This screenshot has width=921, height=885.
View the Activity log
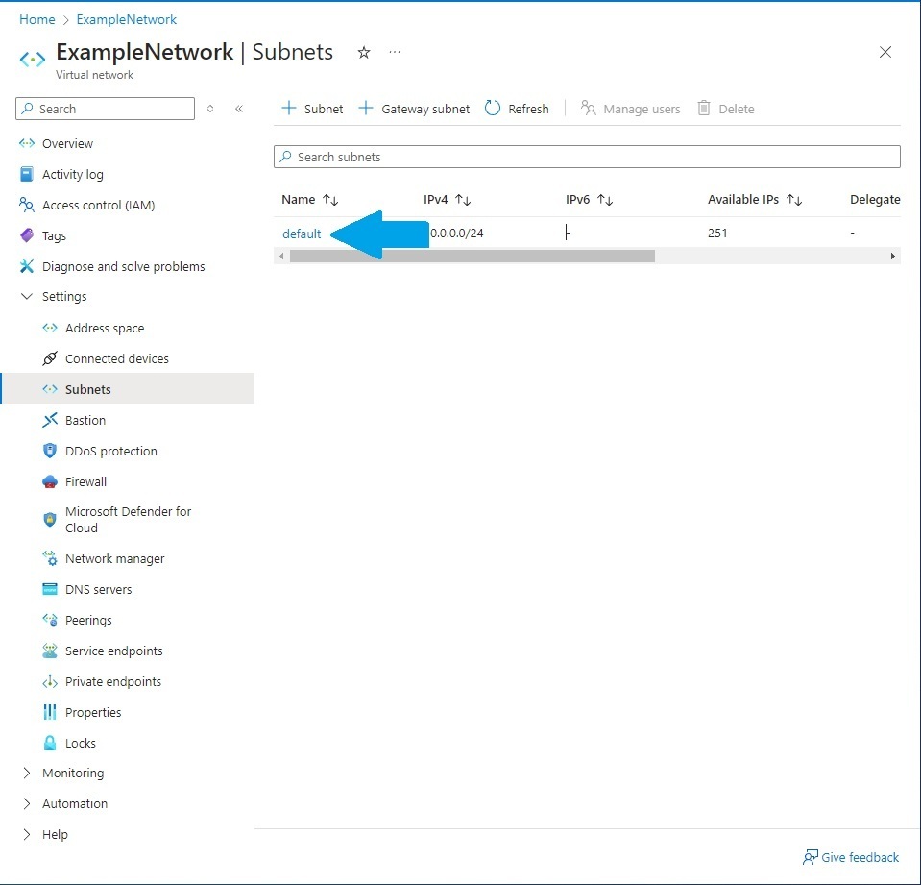[x=72, y=174]
